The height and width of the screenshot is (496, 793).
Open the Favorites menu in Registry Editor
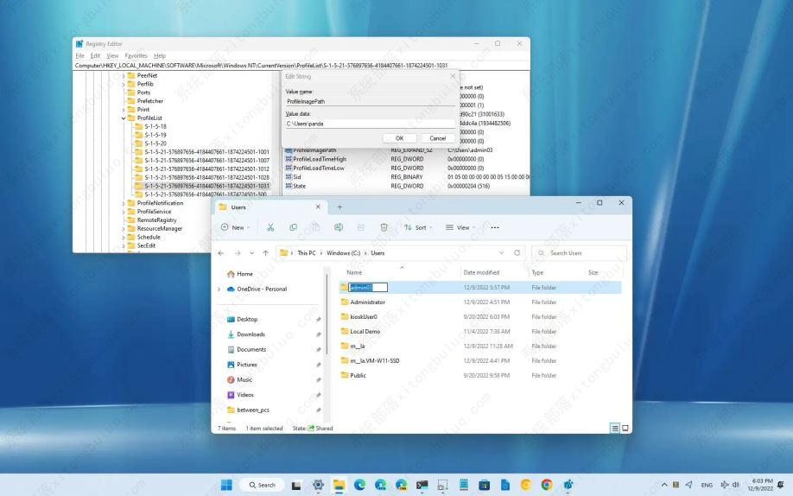click(x=136, y=56)
